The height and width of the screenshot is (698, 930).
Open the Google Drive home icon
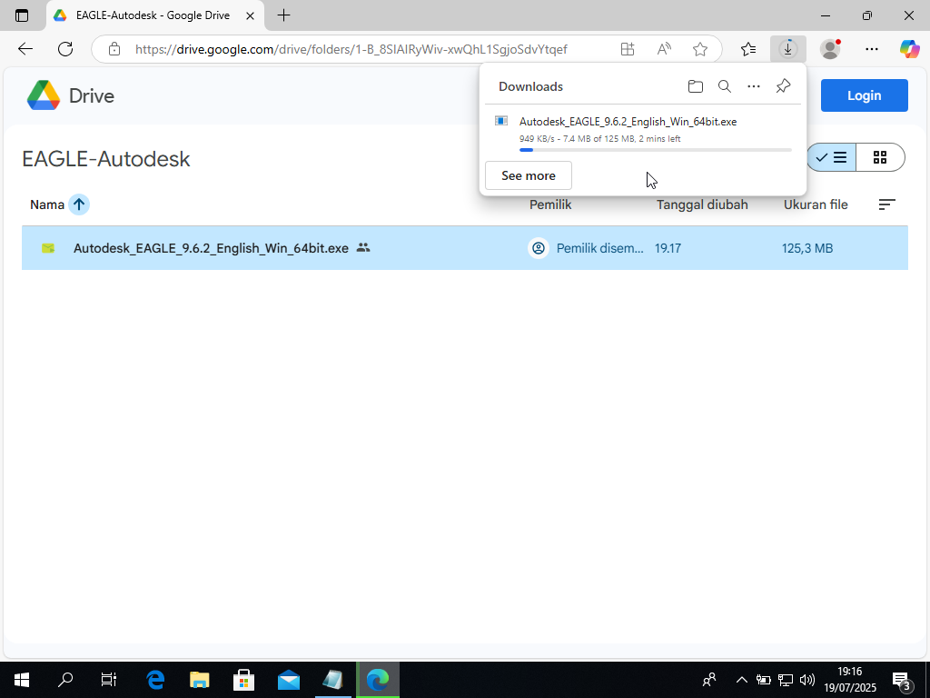coord(42,95)
